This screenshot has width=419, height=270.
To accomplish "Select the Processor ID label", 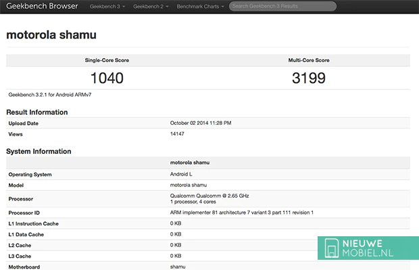I will pos(24,213).
